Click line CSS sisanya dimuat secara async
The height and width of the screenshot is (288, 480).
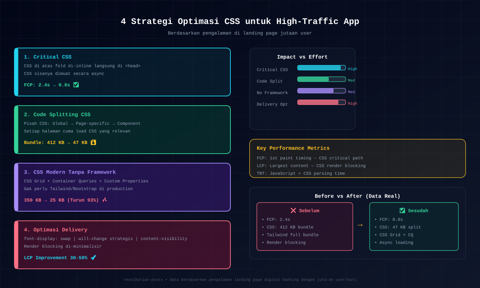click(x=64, y=74)
